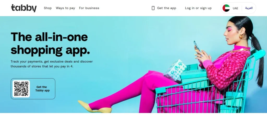Click the UAE flag icon

coord(226,8)
